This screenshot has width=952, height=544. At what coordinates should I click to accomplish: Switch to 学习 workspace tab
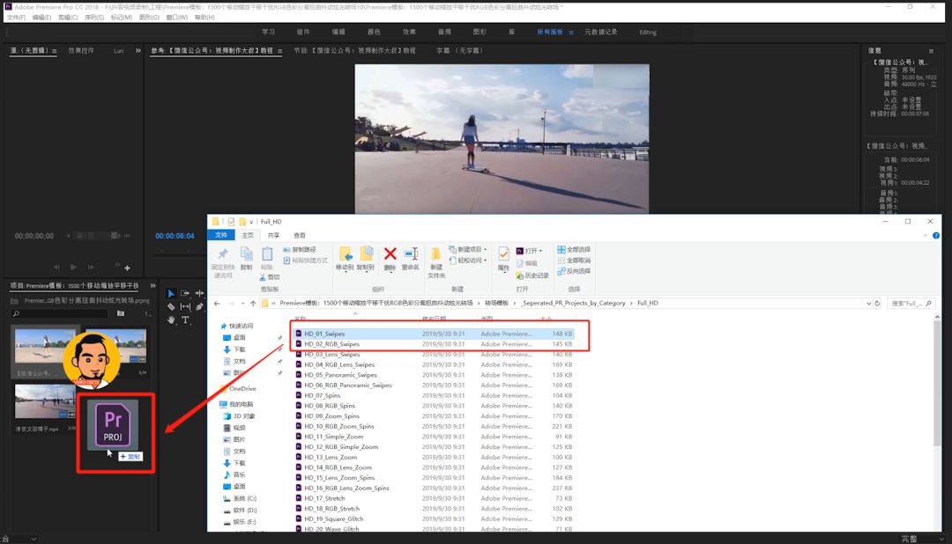coord(268,33)
